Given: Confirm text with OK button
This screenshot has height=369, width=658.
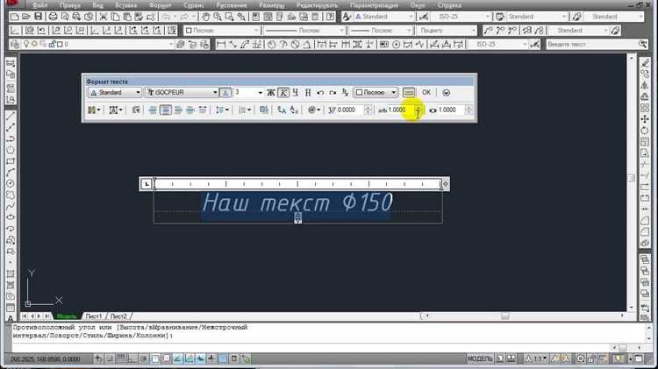Looking at the screenshot, I should pos(426,93).
